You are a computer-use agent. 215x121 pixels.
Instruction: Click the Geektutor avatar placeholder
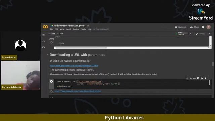point(20,46)
